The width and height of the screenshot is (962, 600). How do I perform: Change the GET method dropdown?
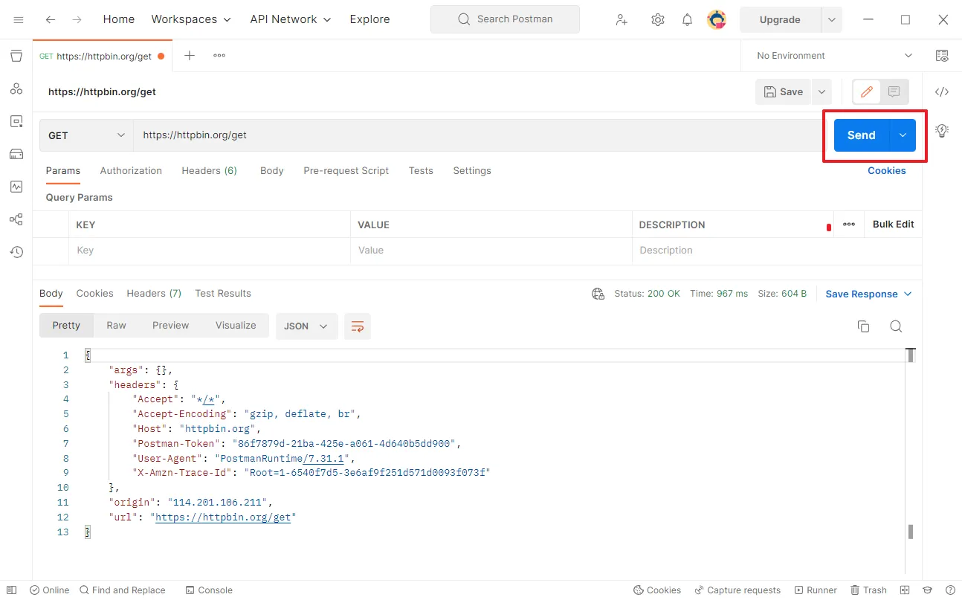click(x=86, y=135)
